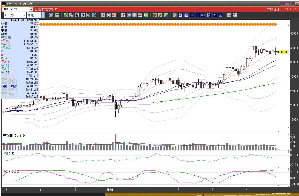The image size is (299, 196).
Task: Click the small triangle at the RCI panel's bottom-right corner
Action: tap(279, 185)
